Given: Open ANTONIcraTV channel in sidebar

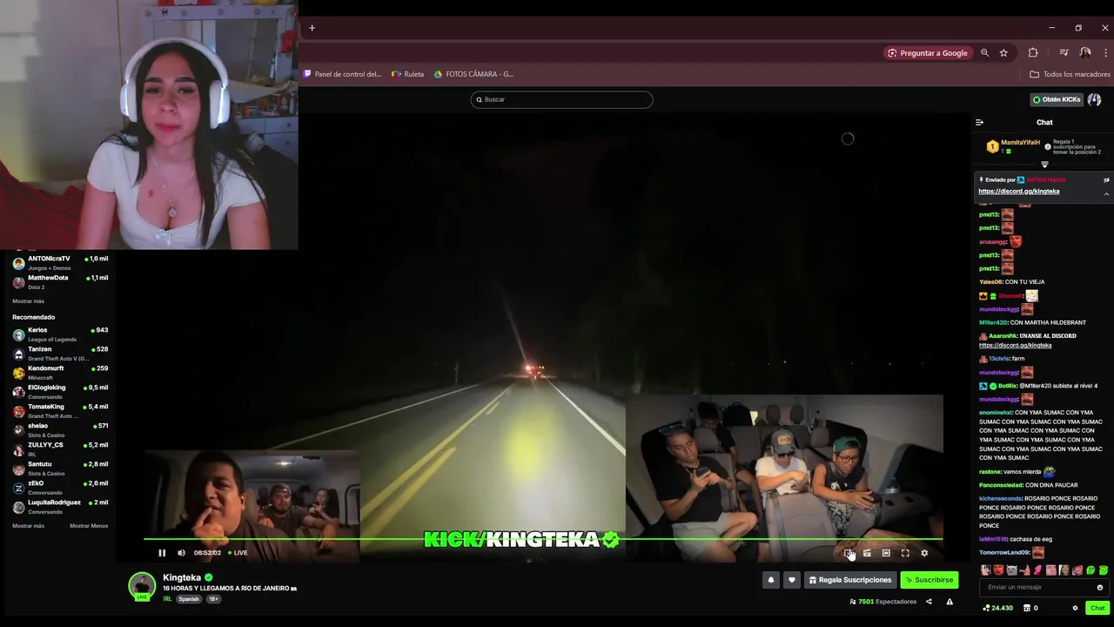Looking at the screenshot, I should coord(60,262).
